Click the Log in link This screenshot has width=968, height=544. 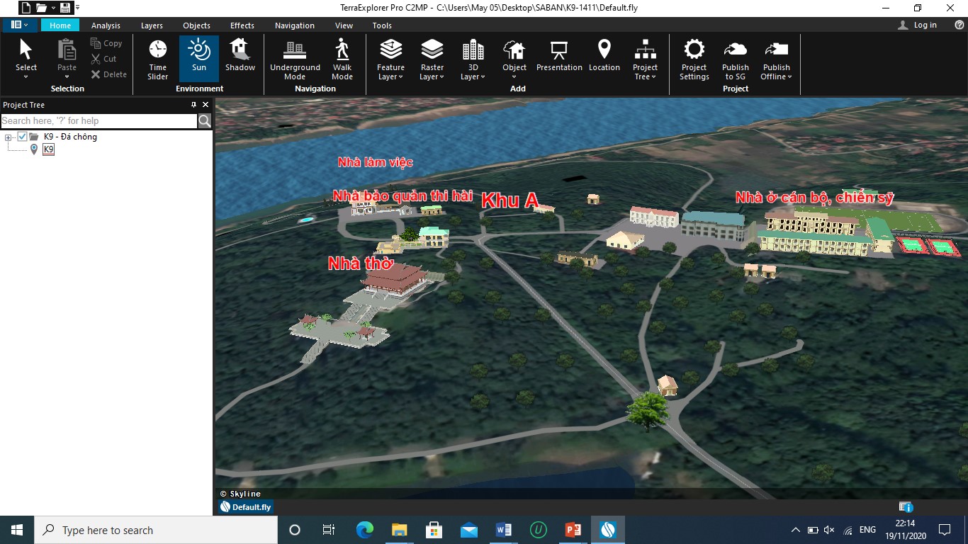click(917, 25)
